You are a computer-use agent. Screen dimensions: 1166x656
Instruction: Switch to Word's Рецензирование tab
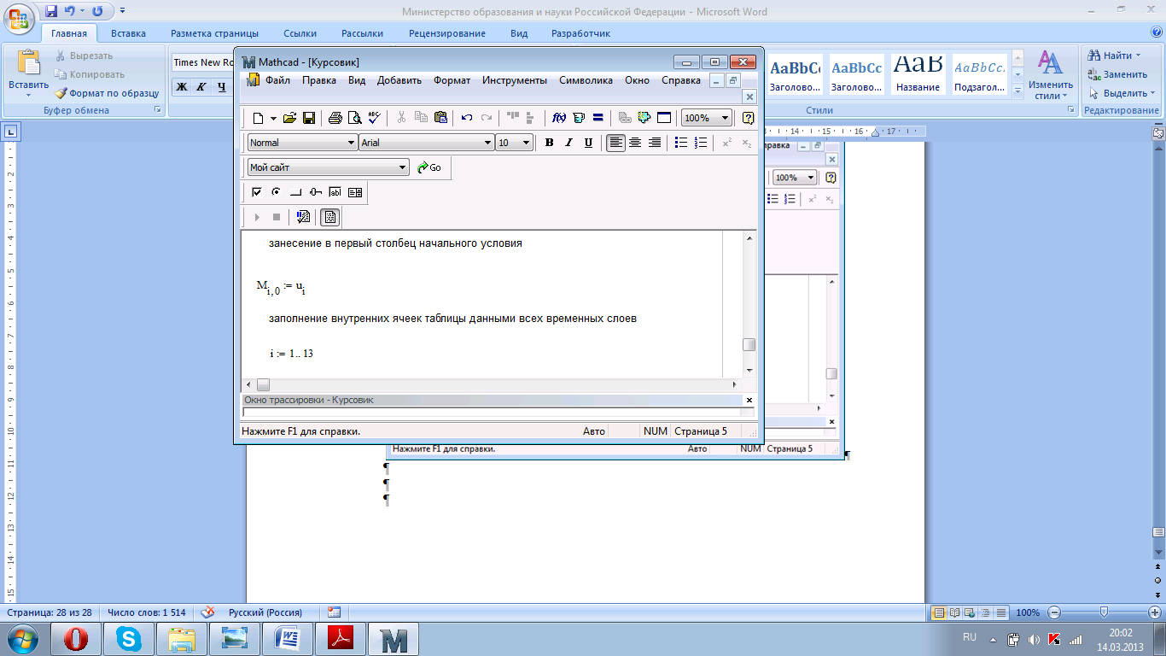click(447, 33)
